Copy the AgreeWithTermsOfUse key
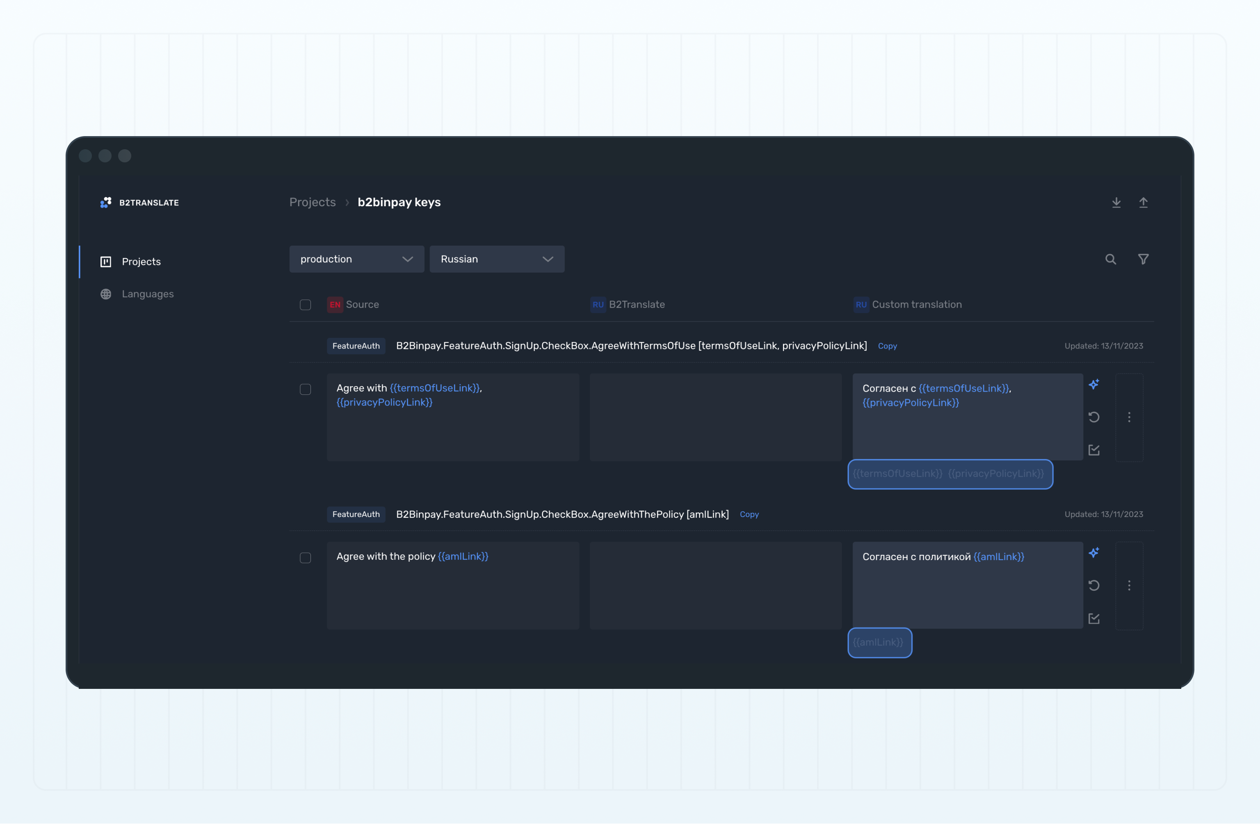The width and height of the screenshot is (1260, 825). (887, 346)
